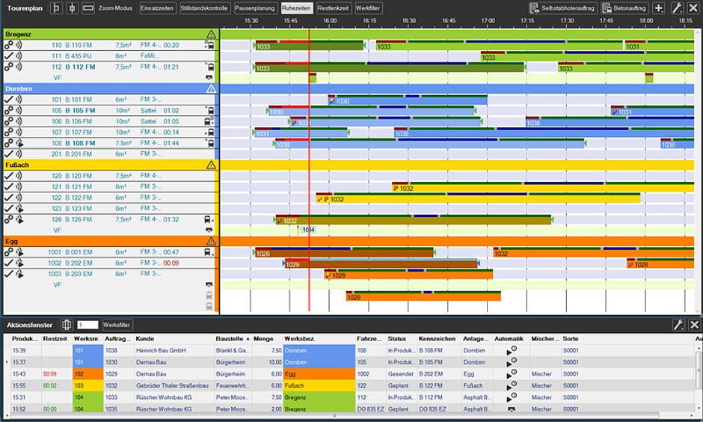Click the plus add icon in top toolbar
The image size is (703, 422).
658,8
